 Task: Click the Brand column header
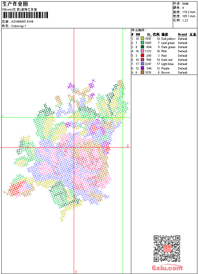pyautogui.click(x=182, y=34)
